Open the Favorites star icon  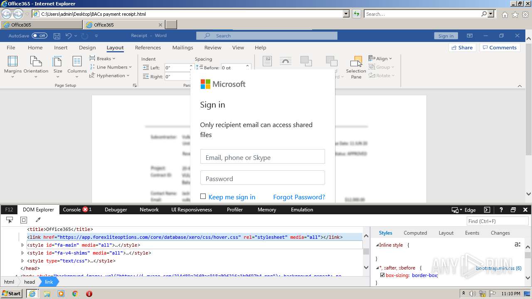515,15
